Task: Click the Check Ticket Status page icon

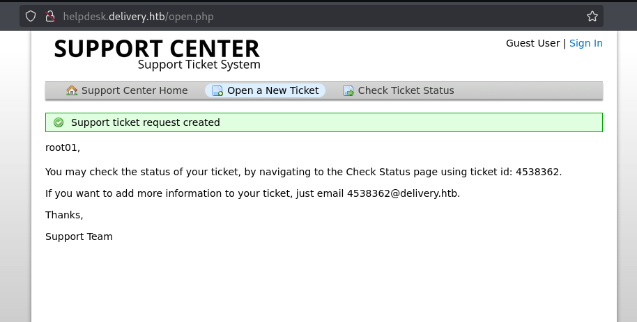Action: click(348, 90)
